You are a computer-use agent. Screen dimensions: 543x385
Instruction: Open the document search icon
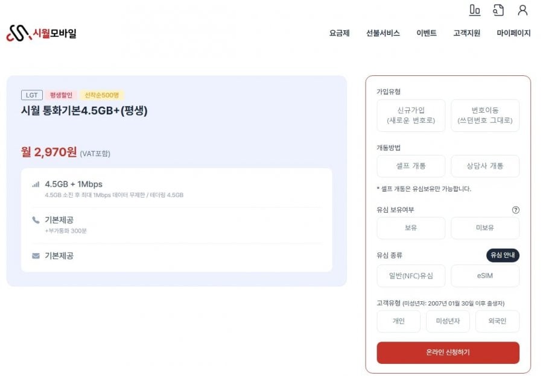tap(498, 10)
